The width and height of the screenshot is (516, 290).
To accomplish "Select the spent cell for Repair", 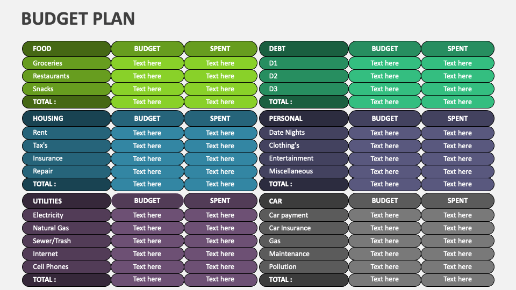I will click(x=220, y=171).
